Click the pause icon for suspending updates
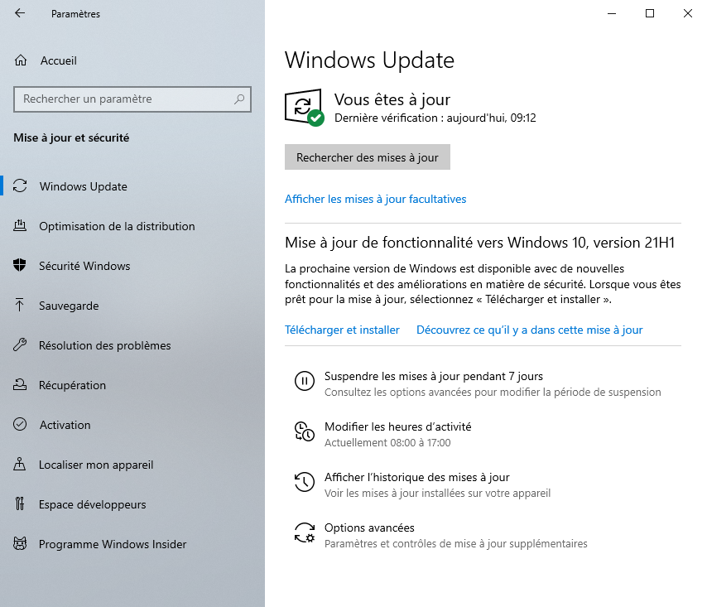 pos(305,381)
